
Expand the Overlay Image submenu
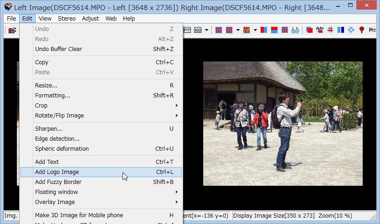tap(101, 202)
